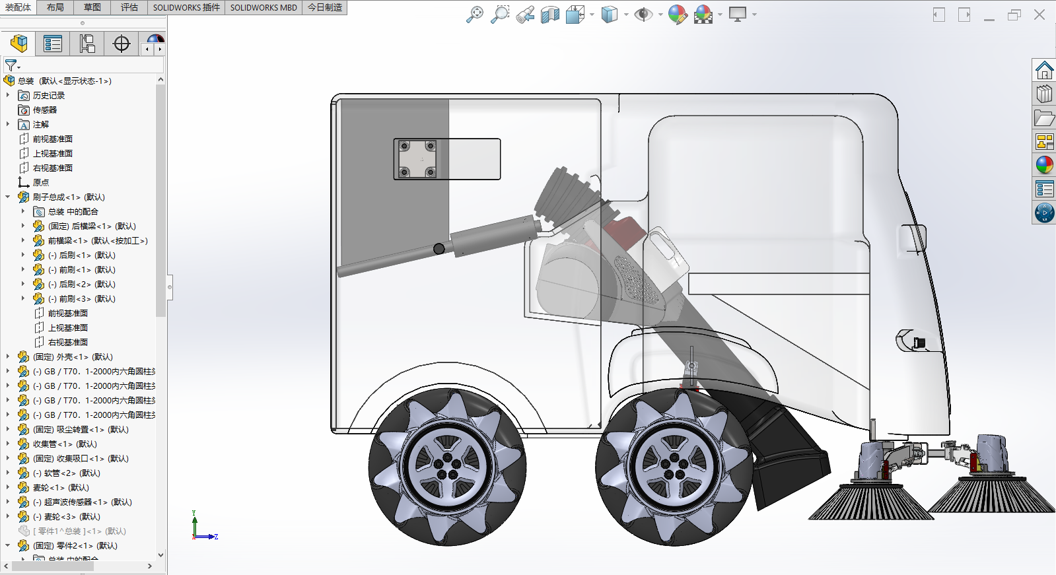Switch to the 草图 ribbon tab
The height and width of the screenshot is (575, 1056).
pyautogui.click(x=92, y=7)
